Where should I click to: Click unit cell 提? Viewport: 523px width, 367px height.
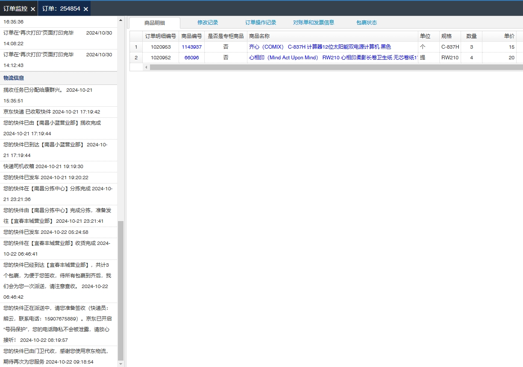429,58
